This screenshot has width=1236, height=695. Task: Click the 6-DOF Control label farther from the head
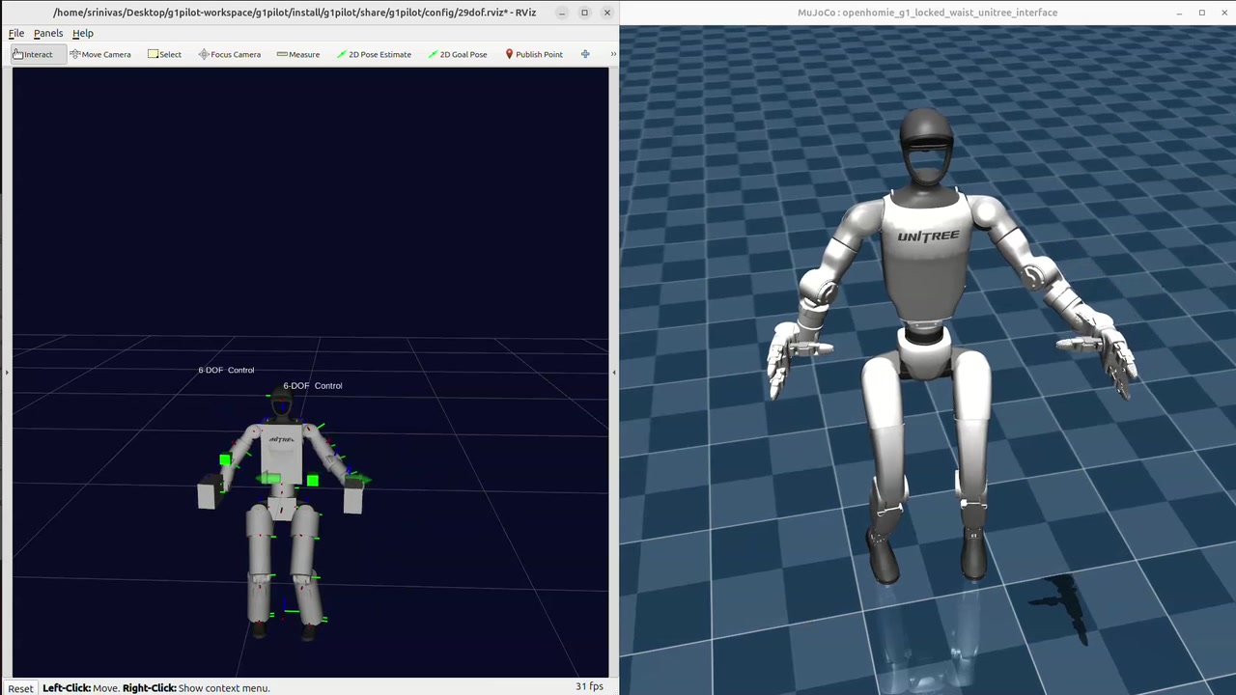(226, 370)
